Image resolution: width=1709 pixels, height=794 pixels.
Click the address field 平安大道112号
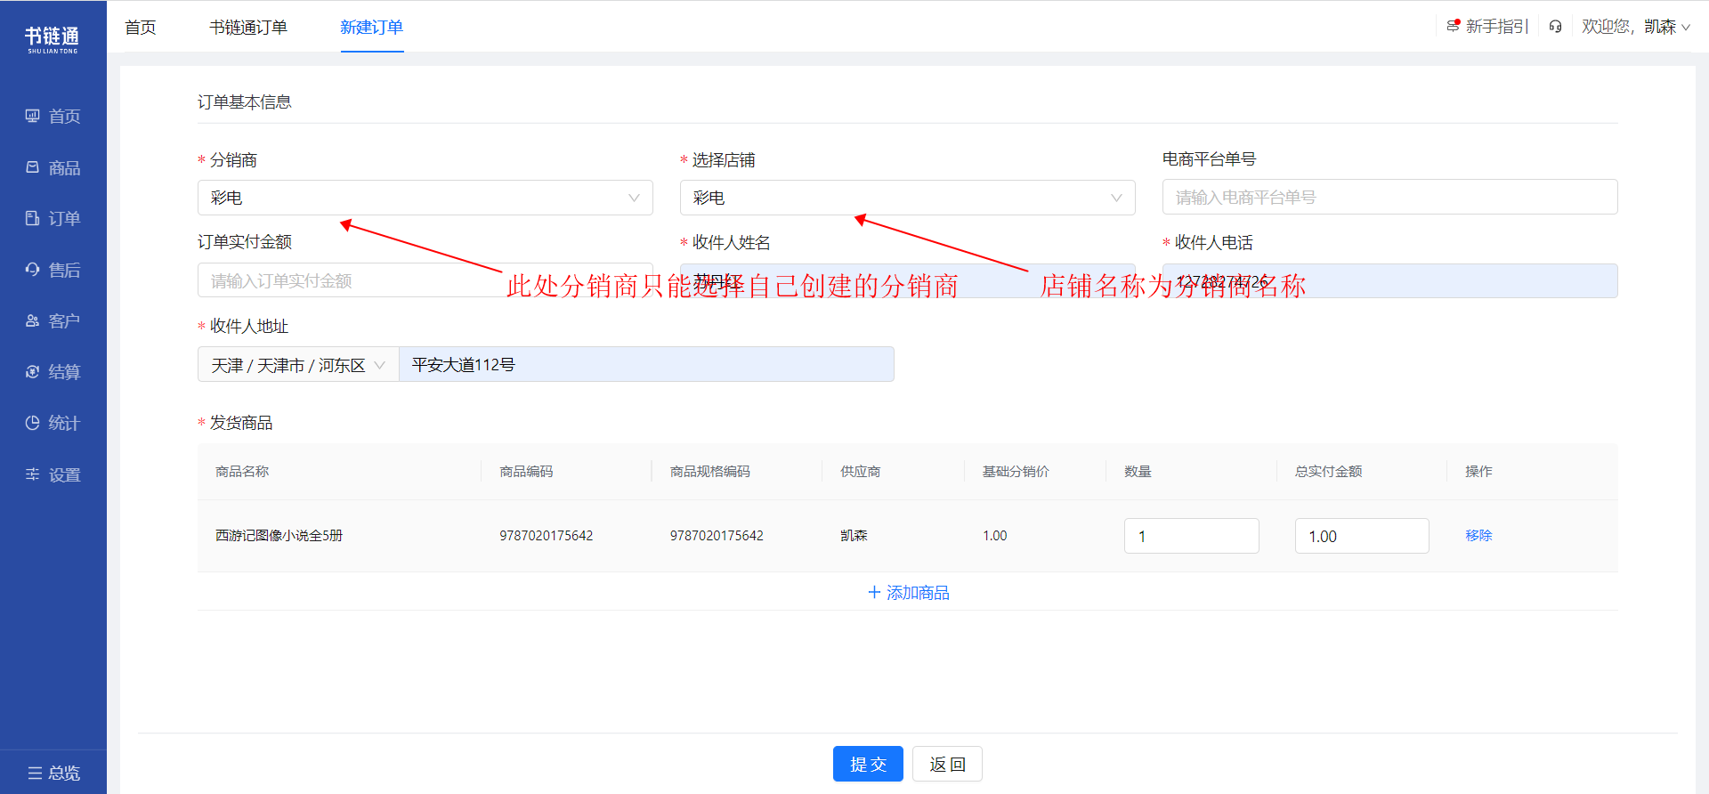click(x=646, y=364)
